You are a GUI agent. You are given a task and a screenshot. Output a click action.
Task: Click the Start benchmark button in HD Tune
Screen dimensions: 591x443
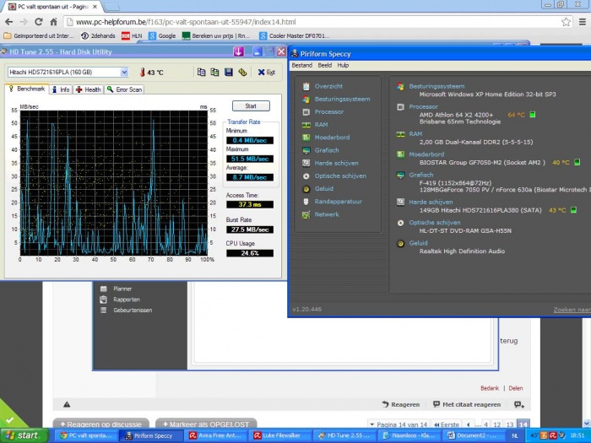pyautogui.click(x=251, y=105)
